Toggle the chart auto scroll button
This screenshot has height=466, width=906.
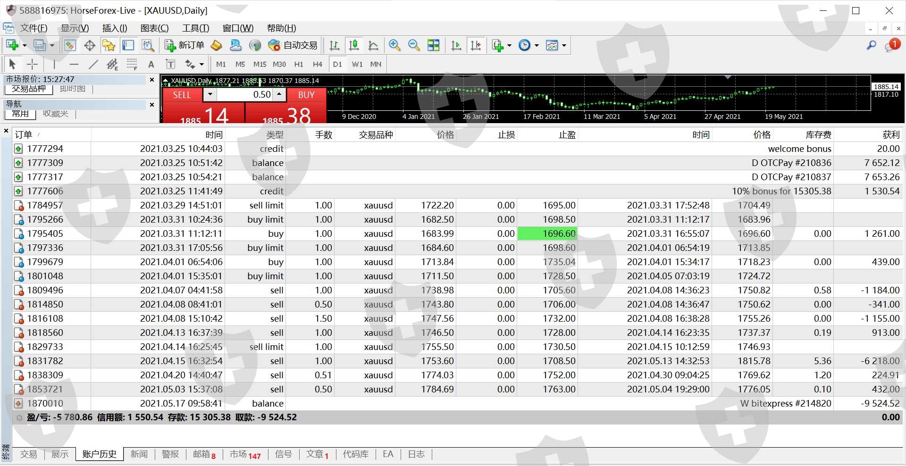click(456, 45)
